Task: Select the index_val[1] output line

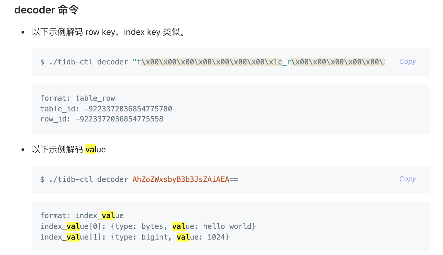Action: pyautogui.click(x=134, y=237)
